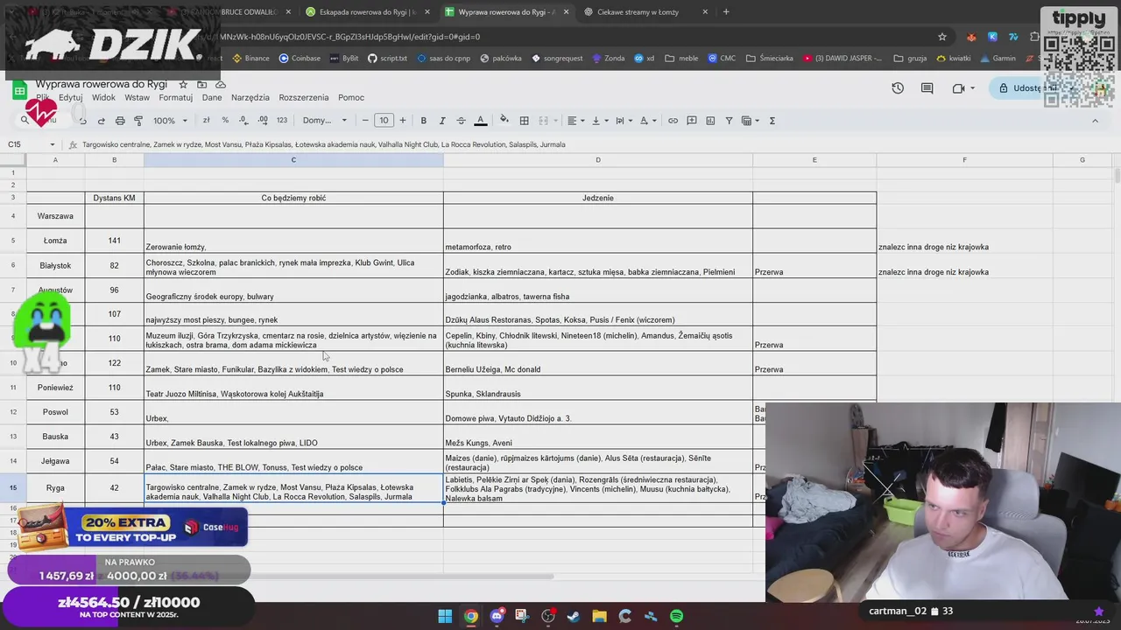
Task: Click the insert comment icon
Action: pos(692,121)
